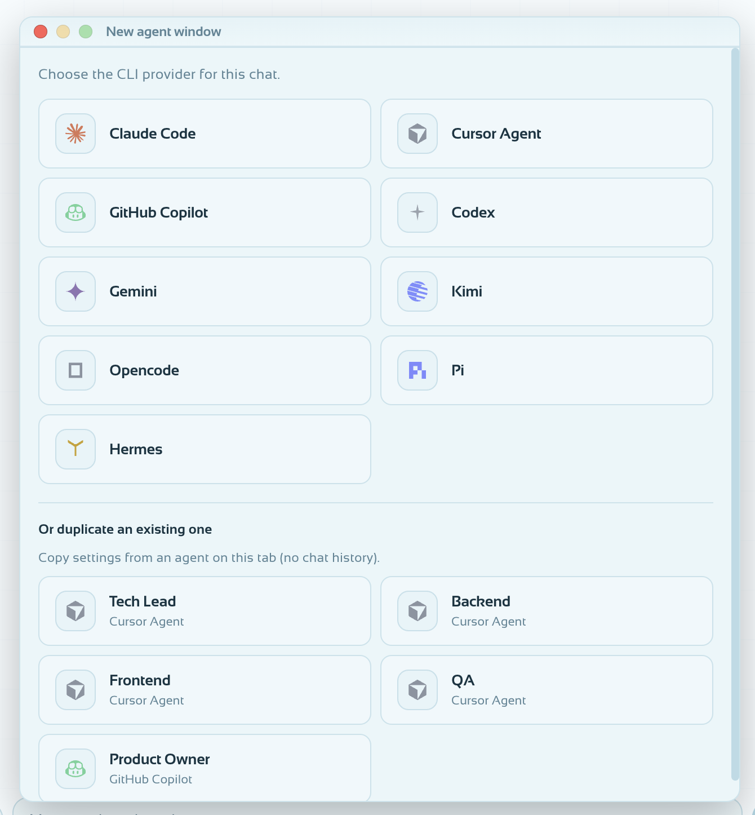Click the Kimi striped globe icon
The width and height of the screenshot is (755, 815).
pyautogui.click(x=418, y=291)
